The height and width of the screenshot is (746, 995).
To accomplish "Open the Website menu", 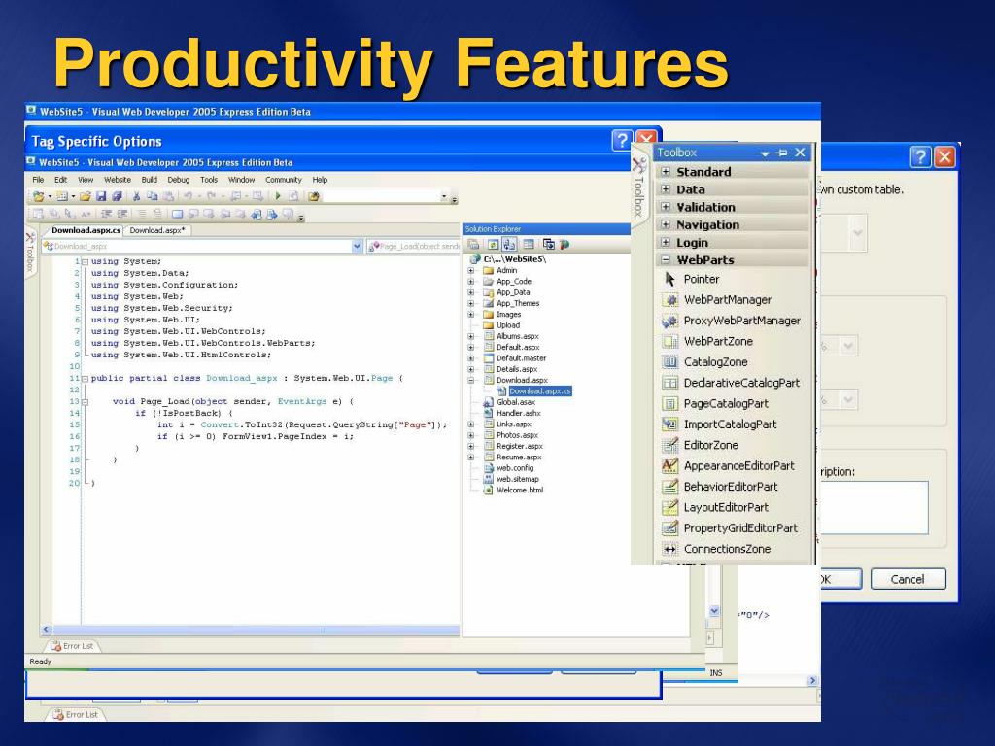I will pyautogui.click(x=118, y=180).
